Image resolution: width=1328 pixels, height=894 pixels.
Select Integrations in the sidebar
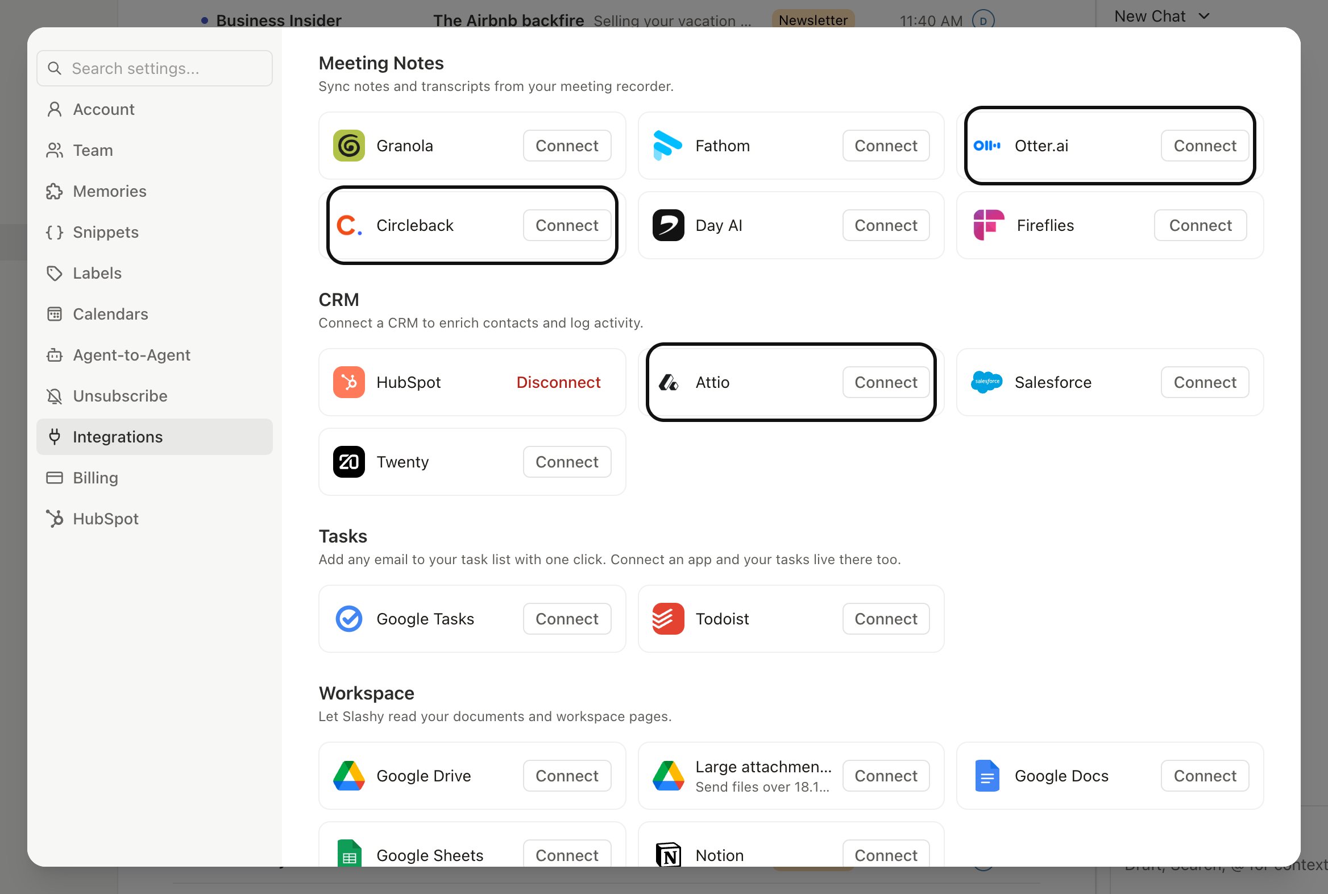155,437
